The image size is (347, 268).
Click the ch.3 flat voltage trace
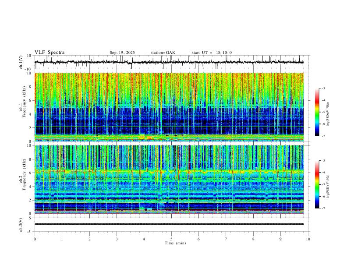point(169,224)
